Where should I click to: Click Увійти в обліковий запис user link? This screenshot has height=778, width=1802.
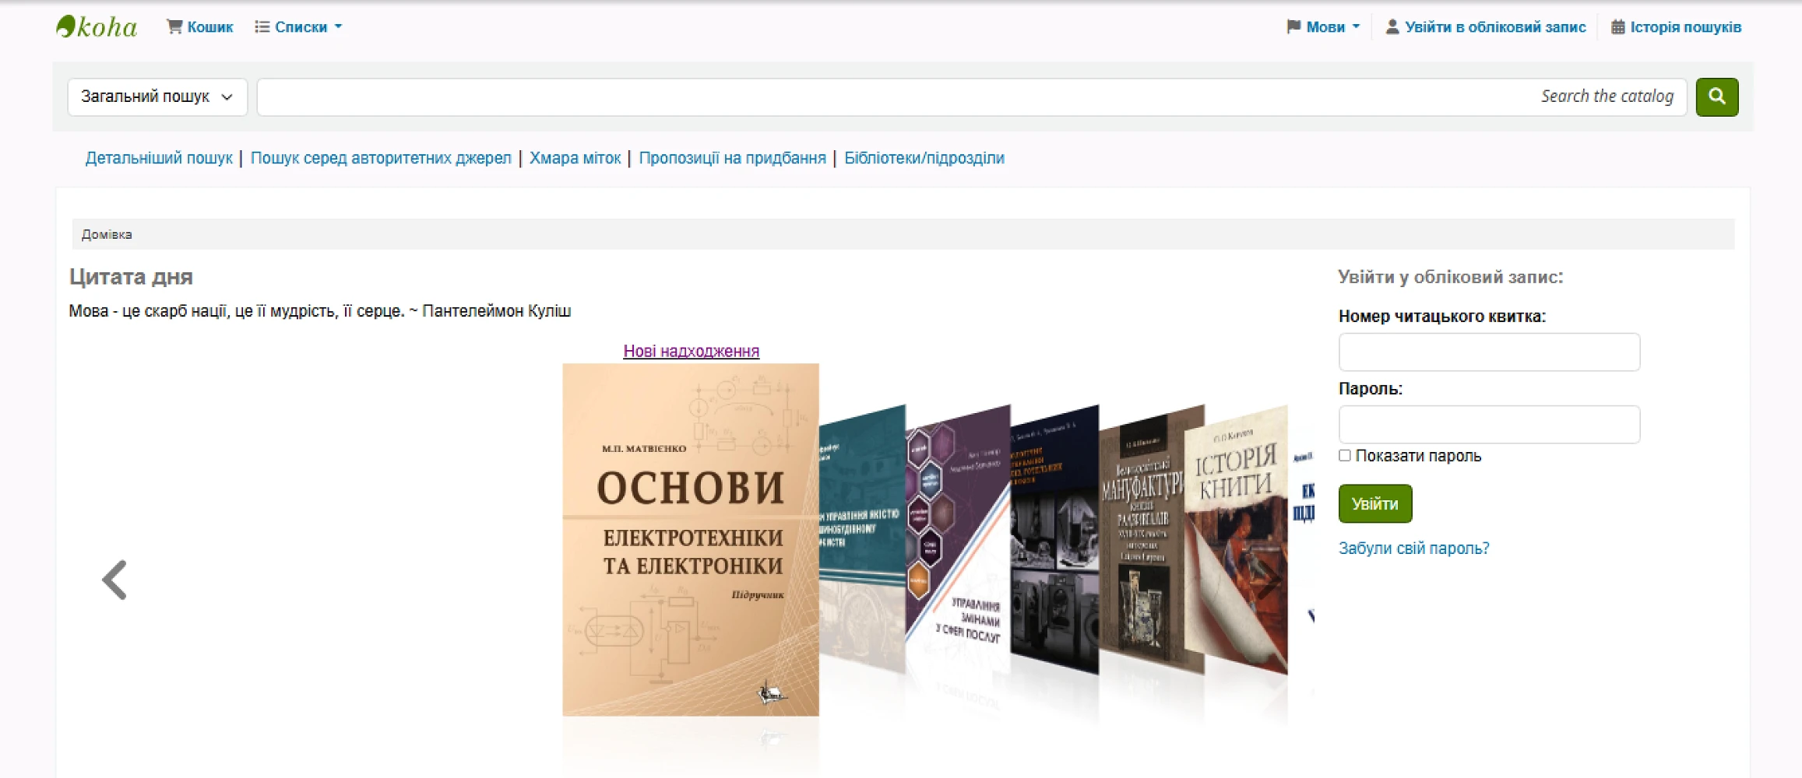1486,27
